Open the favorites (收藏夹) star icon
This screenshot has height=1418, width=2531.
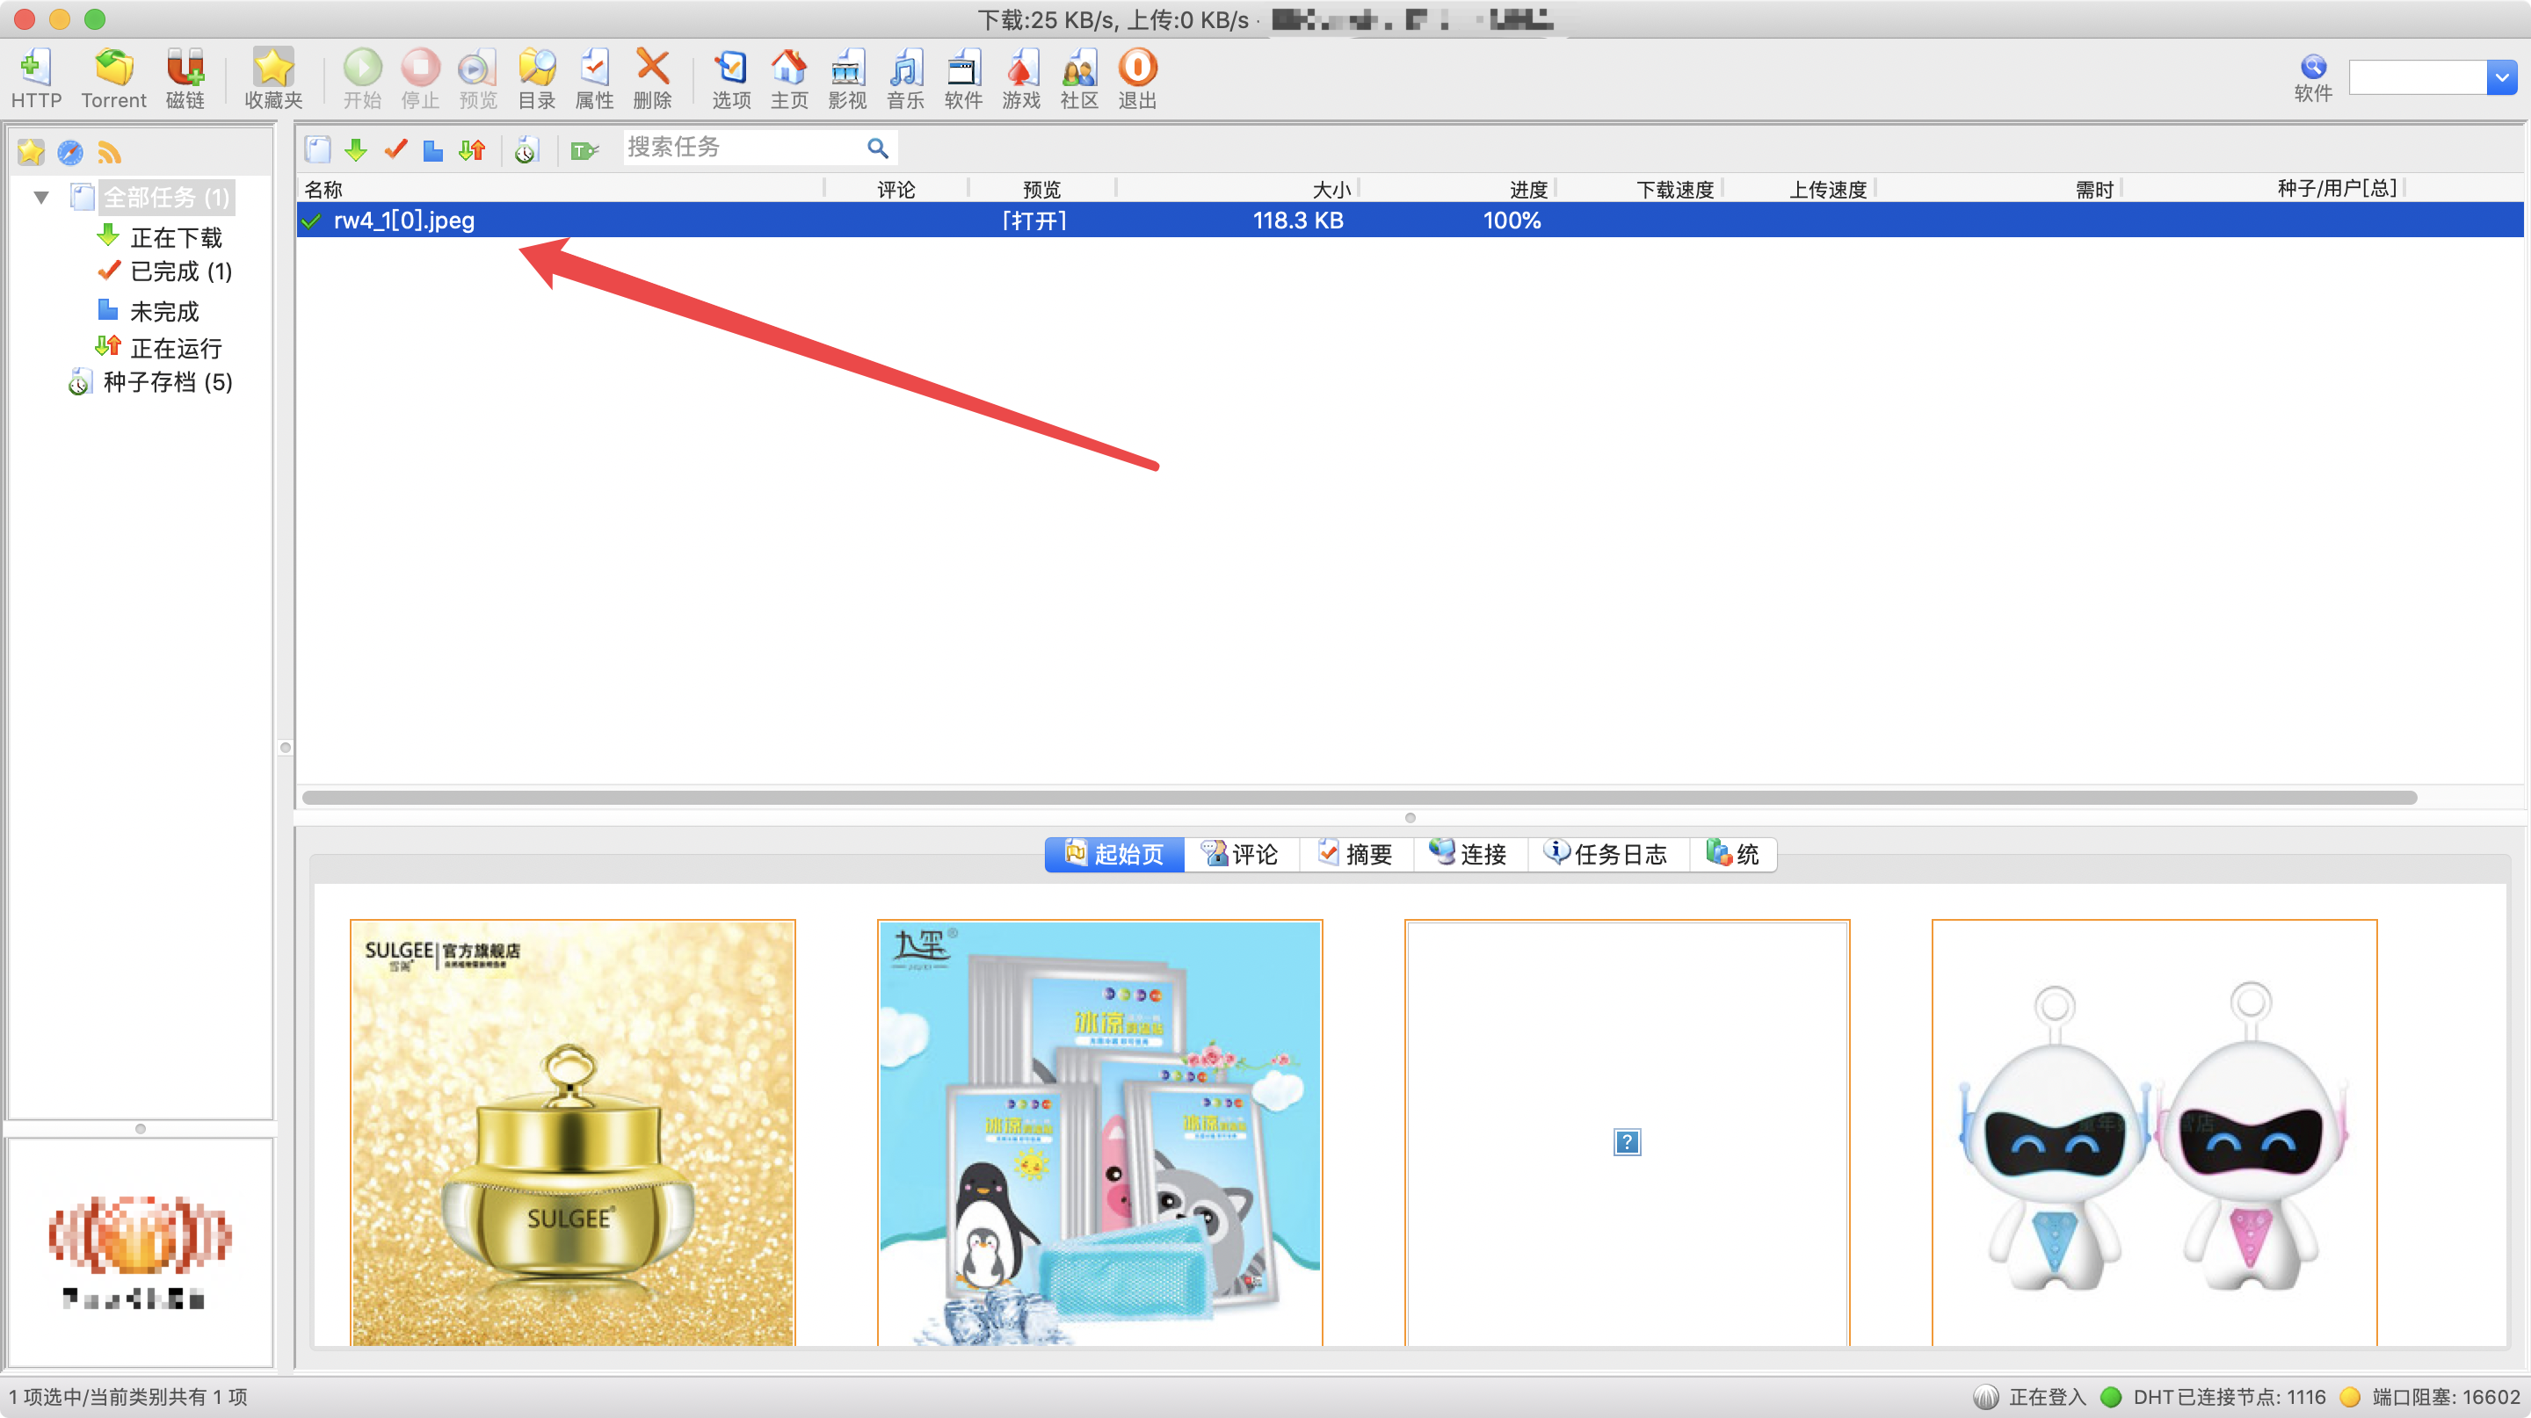pyautogui.click(x=272, y=69)
